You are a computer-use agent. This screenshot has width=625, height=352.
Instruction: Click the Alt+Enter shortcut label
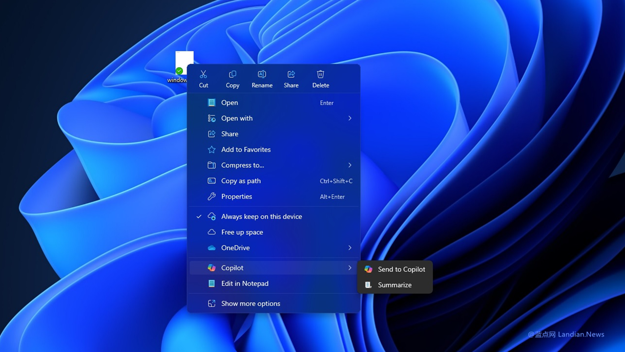[x=332, y=197]
